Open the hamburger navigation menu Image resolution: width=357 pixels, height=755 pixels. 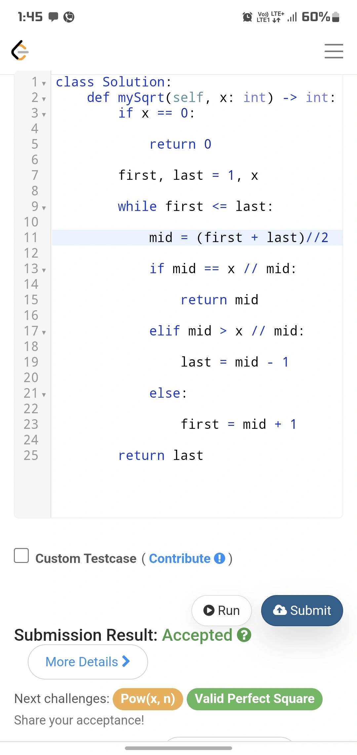pyautogui.click(x=334, y=51)
